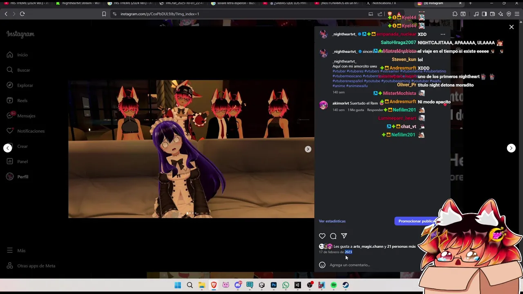Open OBS Studio from taskbar
The height and width of the screenshot is (294, 523).
[x=310, y=285]
